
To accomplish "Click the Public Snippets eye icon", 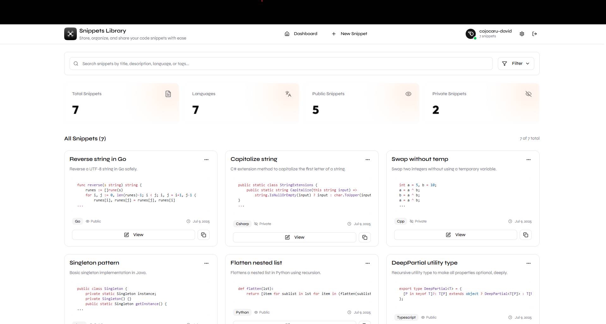I will (408, 94).
